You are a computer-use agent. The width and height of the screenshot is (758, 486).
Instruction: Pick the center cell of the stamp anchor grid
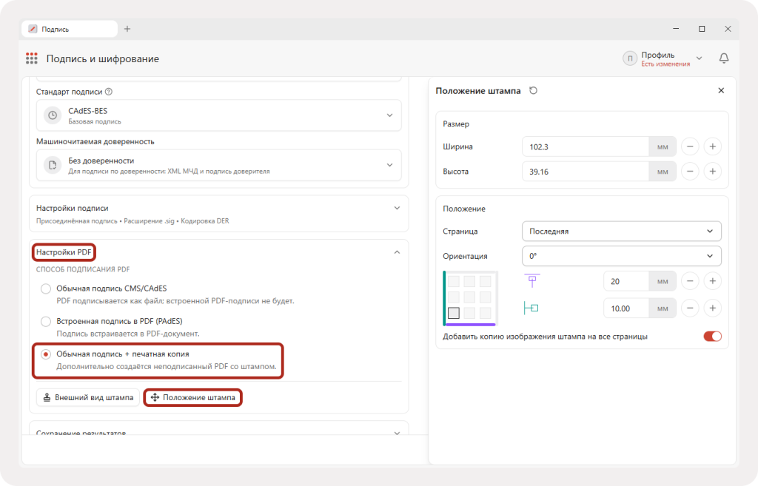coord(469,297)
